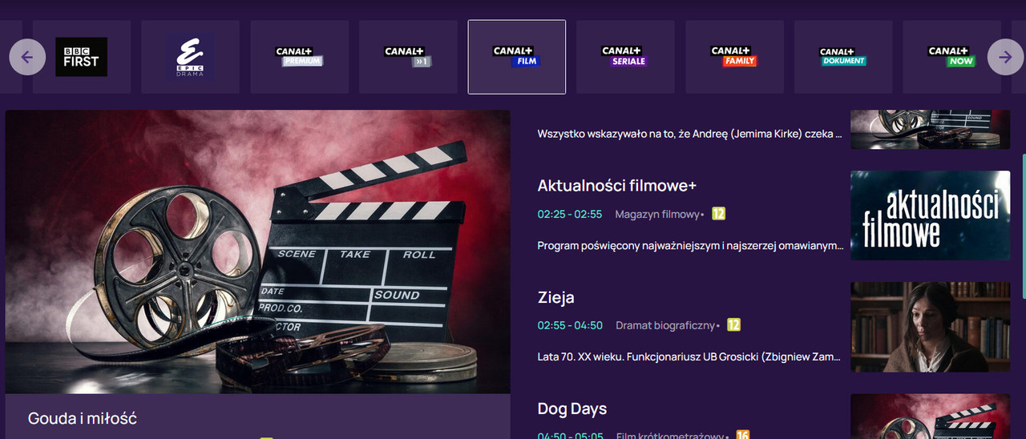Viewport: 1026px width, 439px height.
Task: Click the Magazyn filmowy genre label
Action: 657,214
